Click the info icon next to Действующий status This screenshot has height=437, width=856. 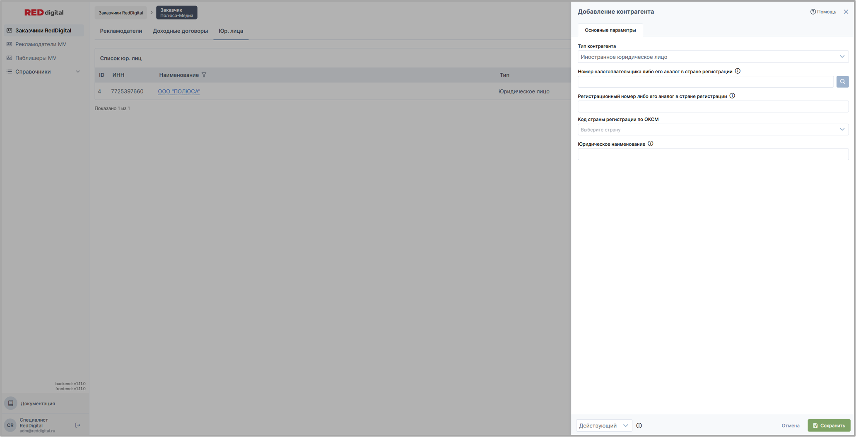639,425
